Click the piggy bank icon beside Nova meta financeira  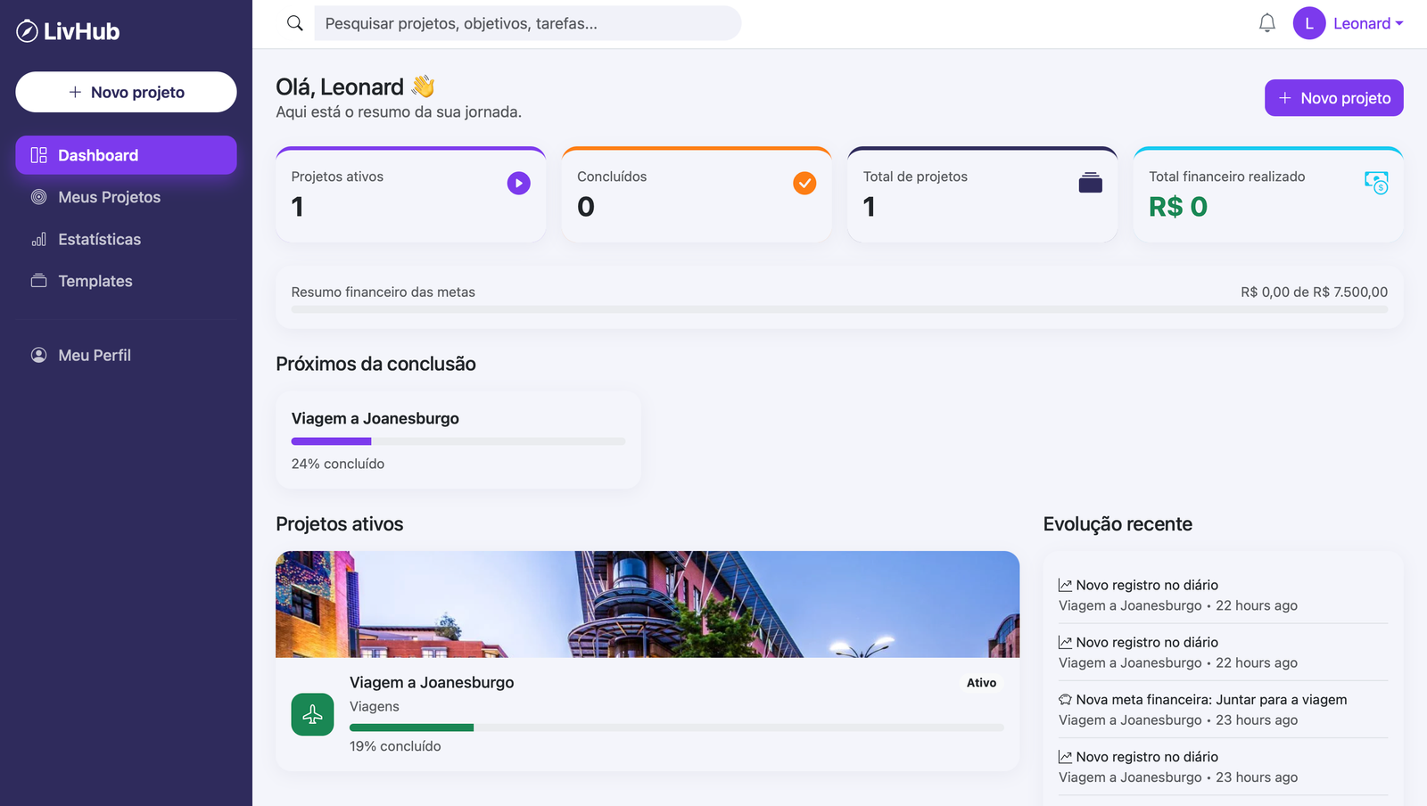click(x=1065, y=700)
